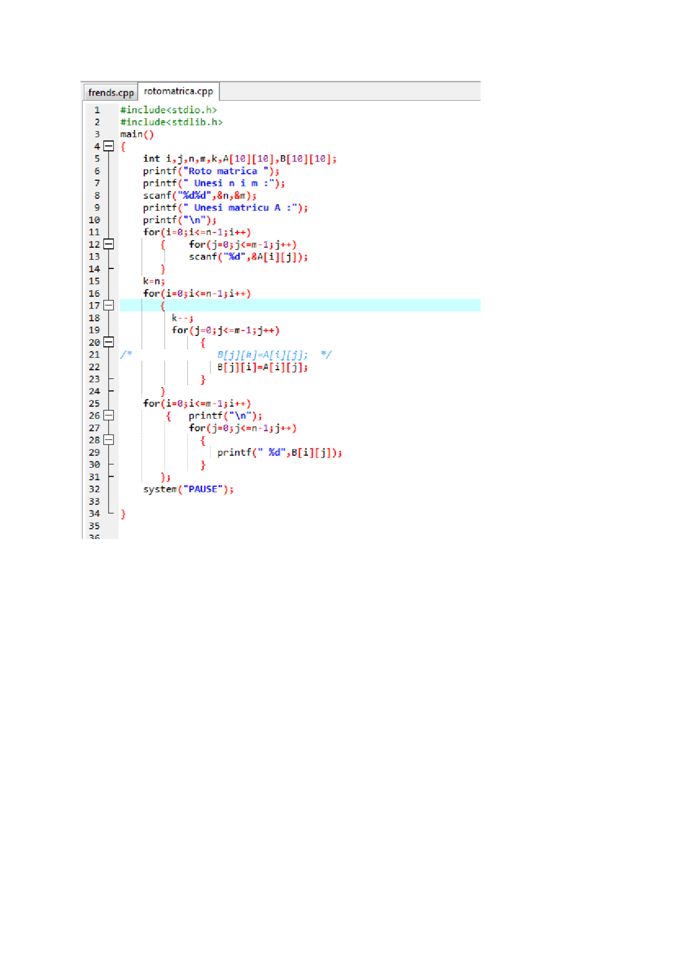This screenshot has height=955, width=675.
Task: Collapse the fold marker at line 26
Action: pyautogui.click(x=109, y=416)
